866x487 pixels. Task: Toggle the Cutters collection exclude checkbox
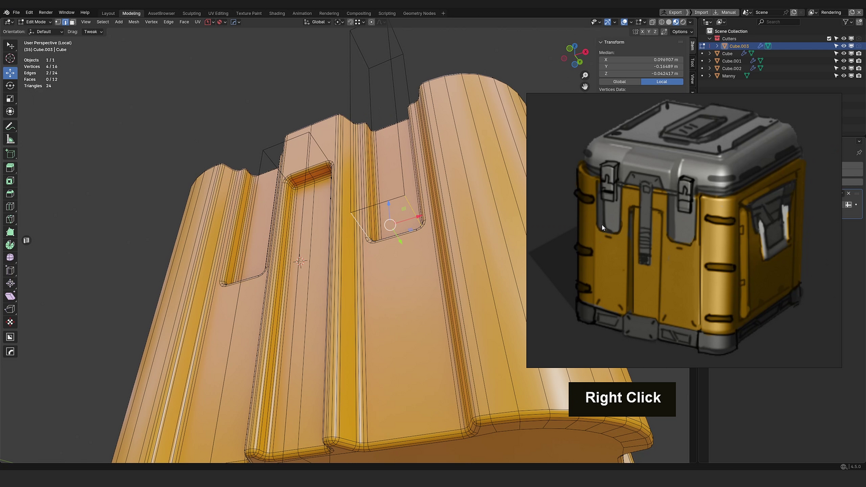pos(829,39)
